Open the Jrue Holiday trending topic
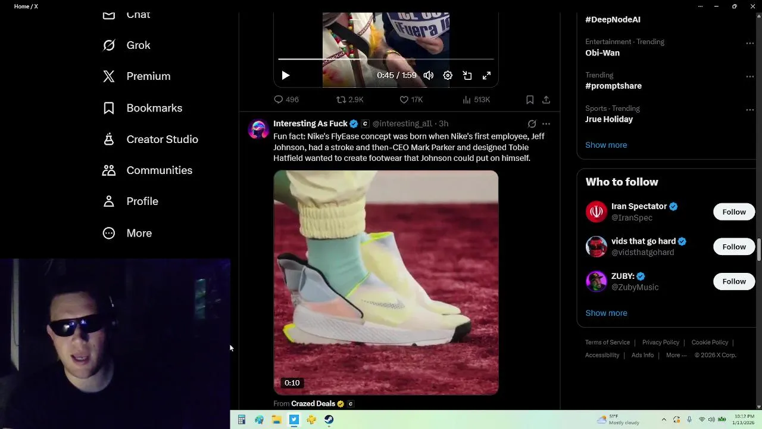Screen dimensions: 762x429 609,119
